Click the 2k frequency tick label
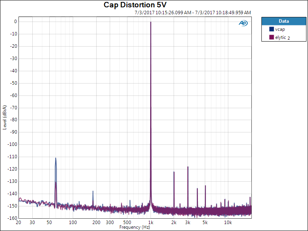 pos(174,223)
